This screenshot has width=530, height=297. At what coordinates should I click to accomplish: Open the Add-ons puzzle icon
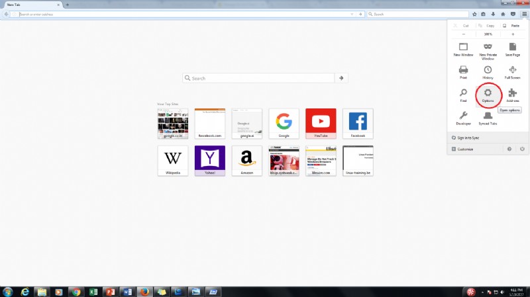coord(512,95)
